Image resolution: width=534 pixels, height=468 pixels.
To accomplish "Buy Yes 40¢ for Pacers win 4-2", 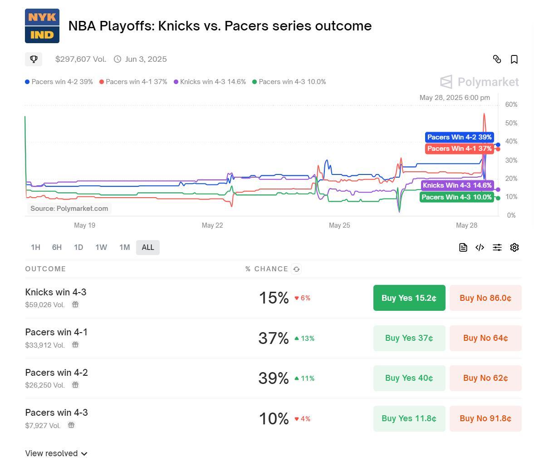I will coord(409,378).
